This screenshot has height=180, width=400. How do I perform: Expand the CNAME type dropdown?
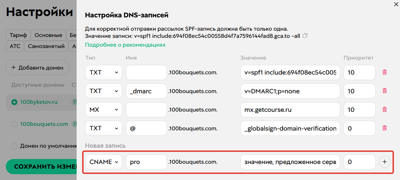tap(104, 162)
